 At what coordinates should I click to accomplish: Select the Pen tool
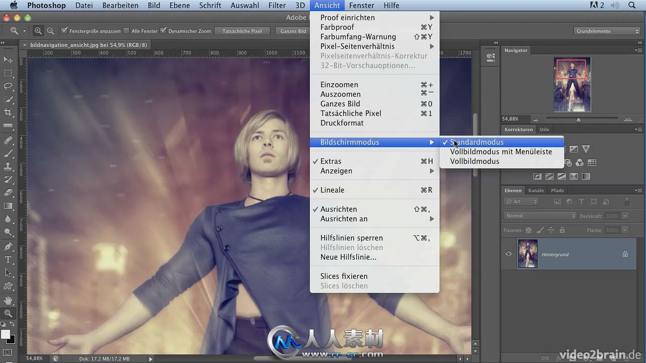point(8,247)
